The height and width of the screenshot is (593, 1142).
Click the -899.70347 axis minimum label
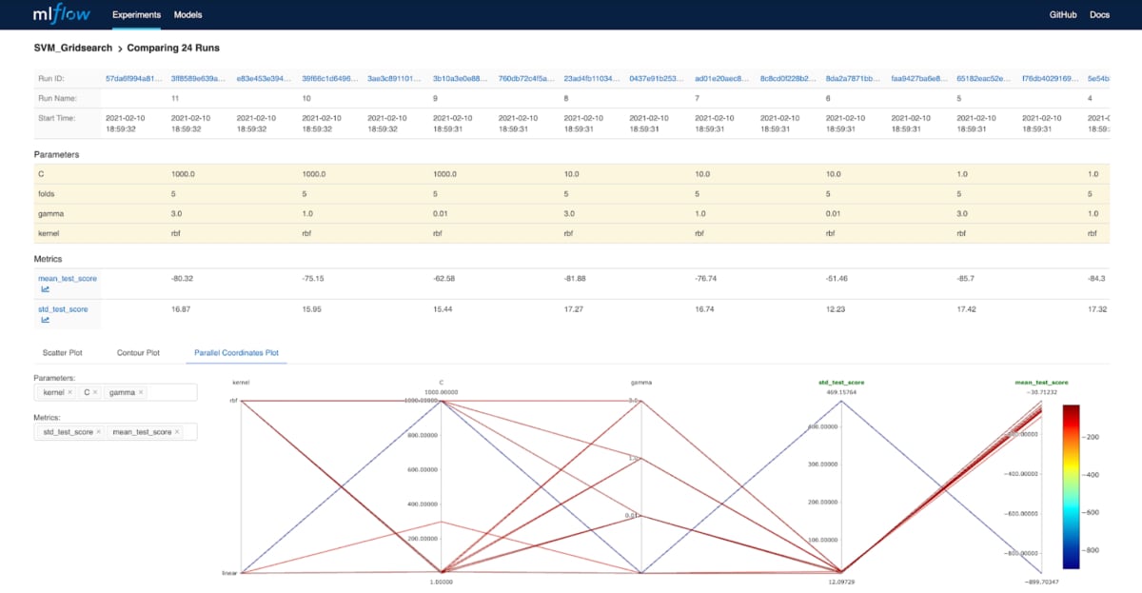[x=1040, y=581]
